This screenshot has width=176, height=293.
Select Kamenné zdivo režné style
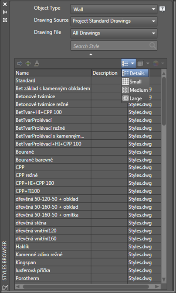(53, 255)
